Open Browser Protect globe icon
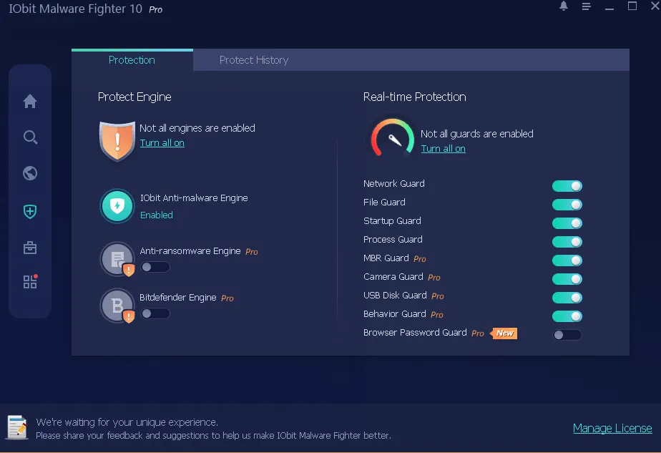Viewport: 661px width, 453px height. click(x=30, y=173)
